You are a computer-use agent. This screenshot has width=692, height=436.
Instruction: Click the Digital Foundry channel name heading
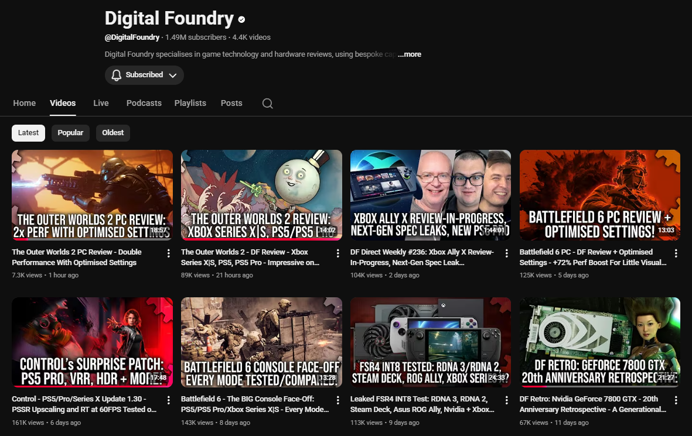(169, 19)
